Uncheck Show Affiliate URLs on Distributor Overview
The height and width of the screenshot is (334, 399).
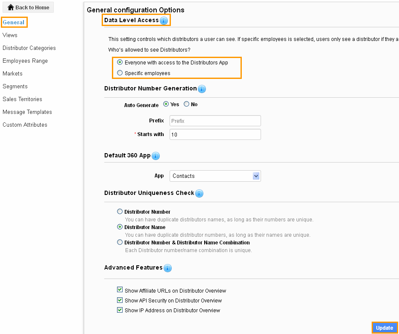[120, 290]
